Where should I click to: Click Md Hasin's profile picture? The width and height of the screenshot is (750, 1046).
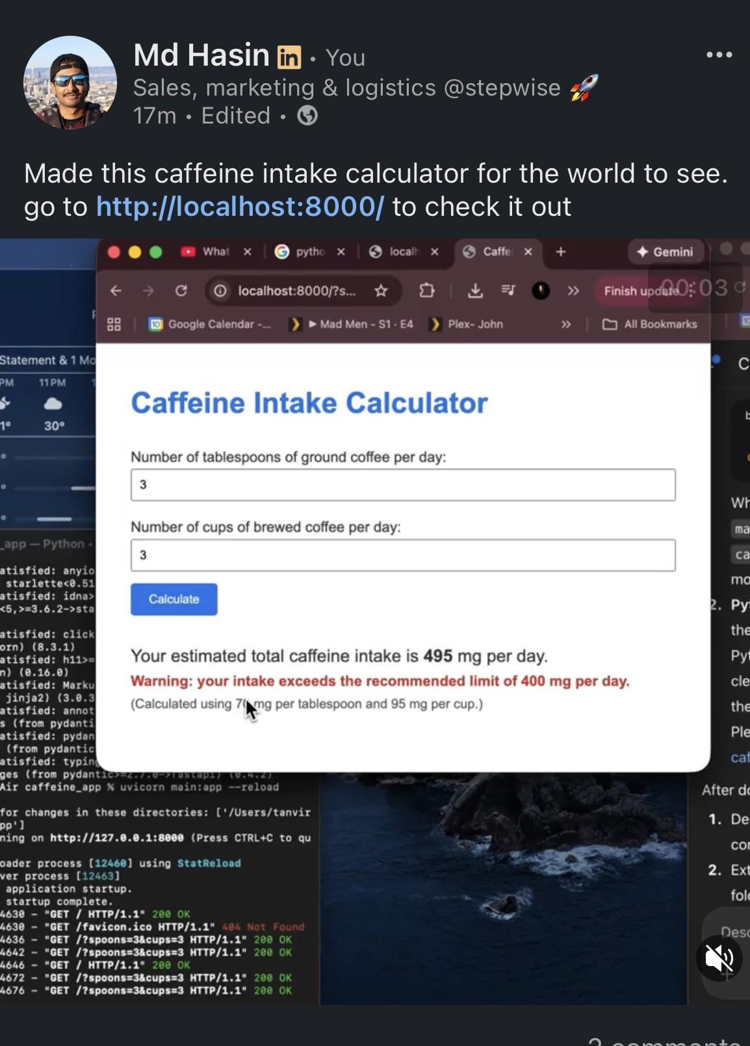tap(70, 83)
